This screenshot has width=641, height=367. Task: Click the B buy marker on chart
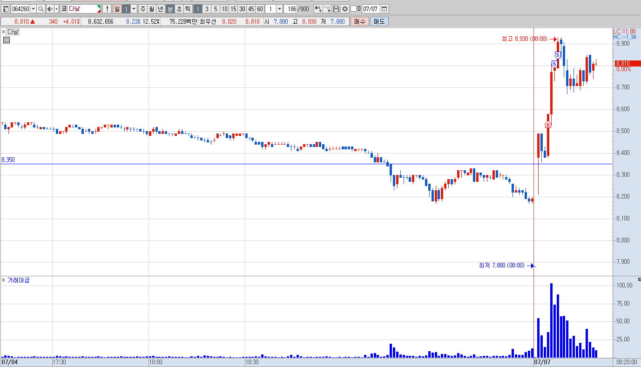[x=548, y=125]
